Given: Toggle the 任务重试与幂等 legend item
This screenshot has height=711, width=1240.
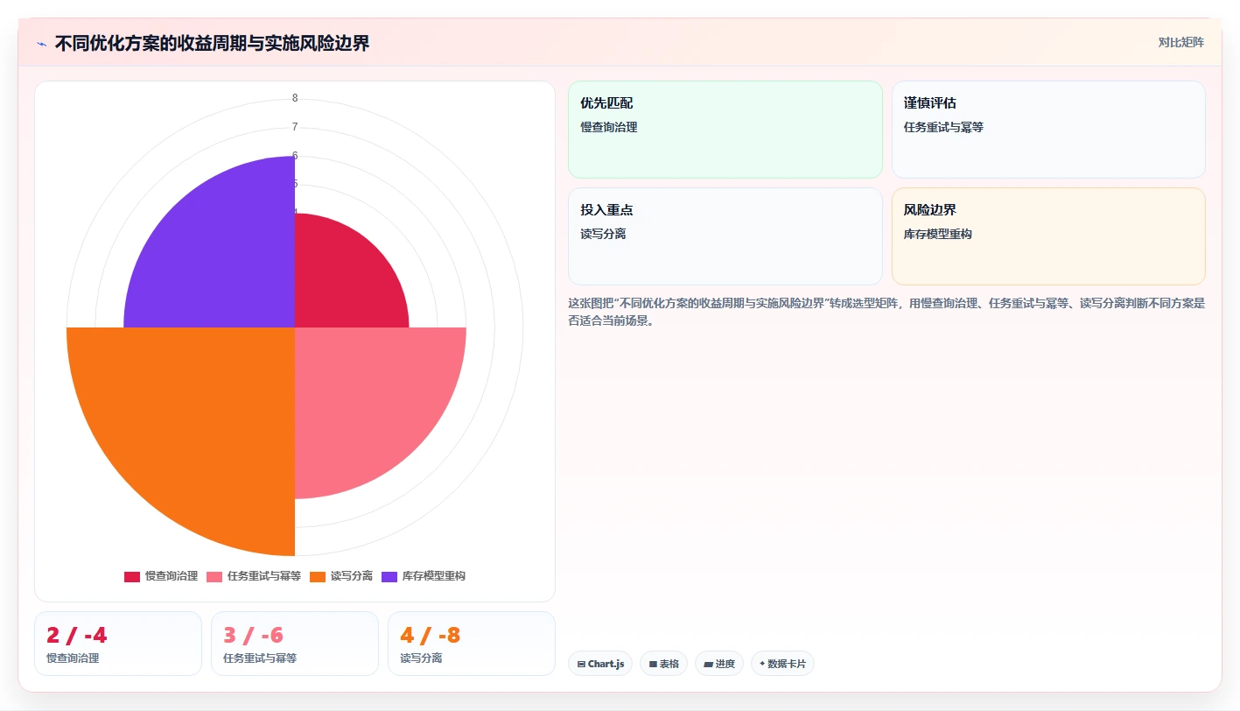Looking at the screenshot, I should click(x=254, y=576).
